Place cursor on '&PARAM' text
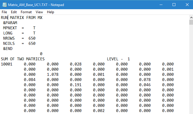 (10, 23)
